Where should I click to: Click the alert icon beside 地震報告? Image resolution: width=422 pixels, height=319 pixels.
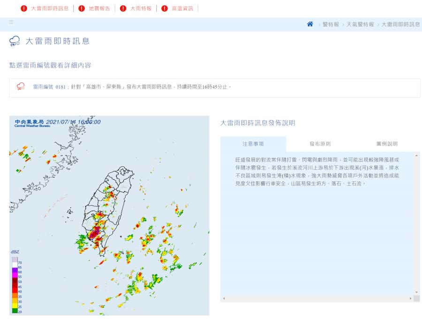(x=81, y=8)
